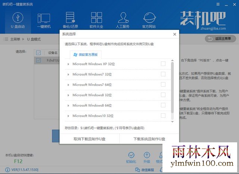Click the system list scrollbar thumb

(x=173, y=88)
